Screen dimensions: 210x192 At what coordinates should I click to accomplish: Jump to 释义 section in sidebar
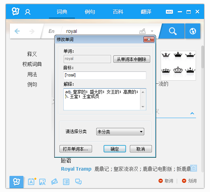pyautogui.click(x=32, y=54)
